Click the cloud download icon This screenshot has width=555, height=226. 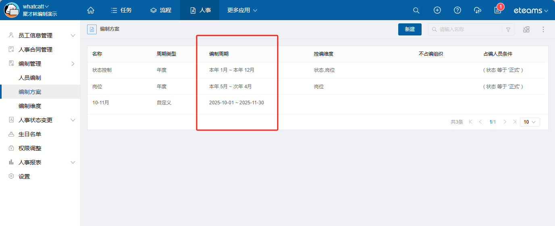pyautogui.click(x=478, y=10)
